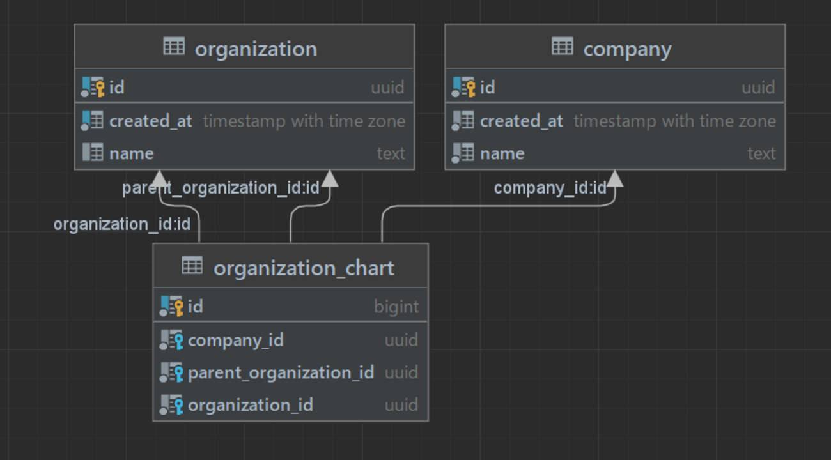The width and height of the screenshot is (831, 460).
Task: Click primary key icon of company id
Action: click(463, 87)
